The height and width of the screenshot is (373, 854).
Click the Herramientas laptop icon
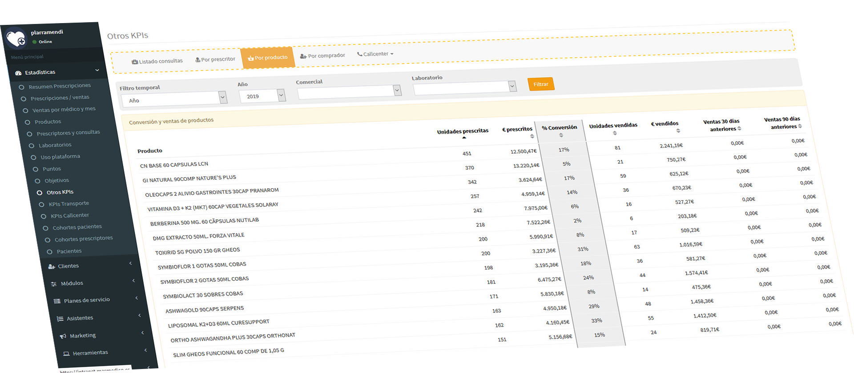point(66,353)
